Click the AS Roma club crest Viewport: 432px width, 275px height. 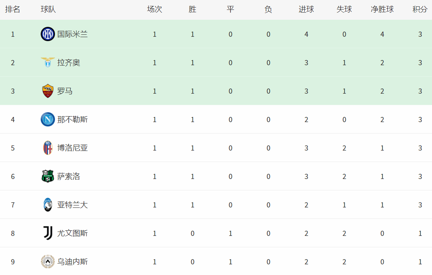(x=48, y=91)
